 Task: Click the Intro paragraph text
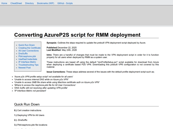point(103,56)
